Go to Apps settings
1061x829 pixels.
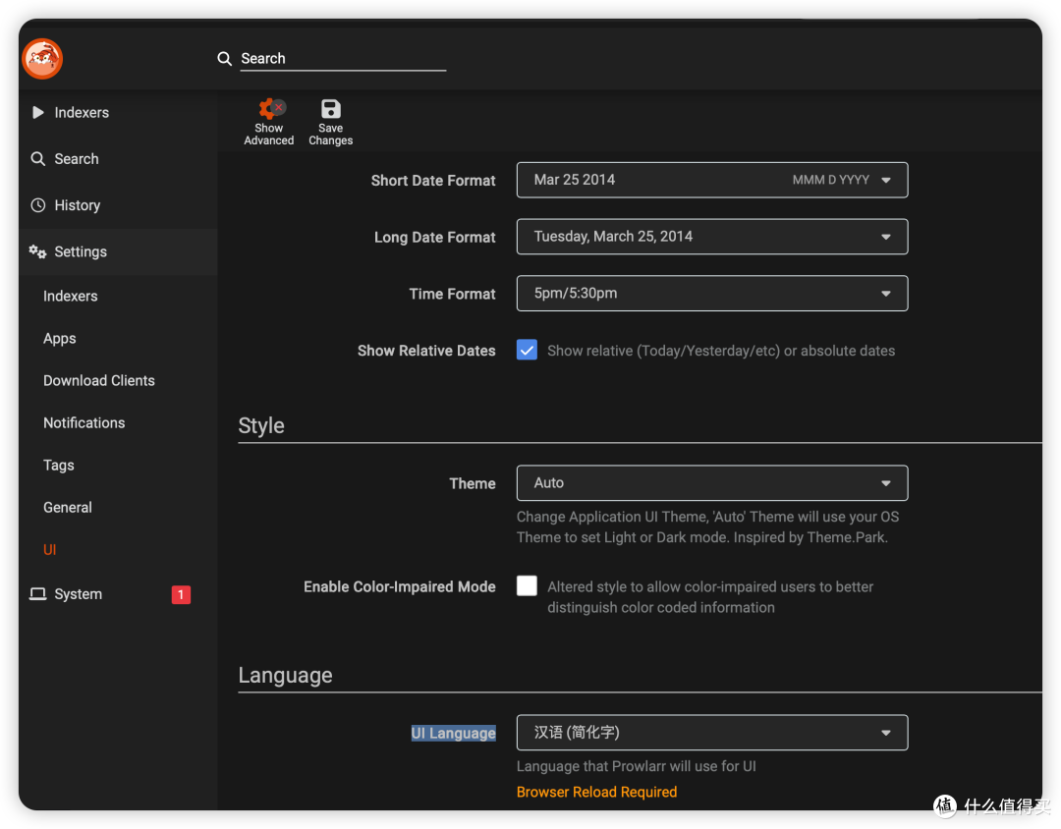tap(60, 338)
